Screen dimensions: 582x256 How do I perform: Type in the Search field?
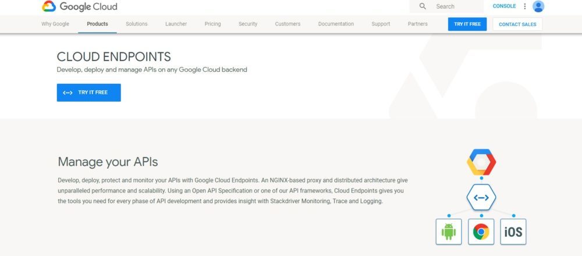[x=457, y=6]
